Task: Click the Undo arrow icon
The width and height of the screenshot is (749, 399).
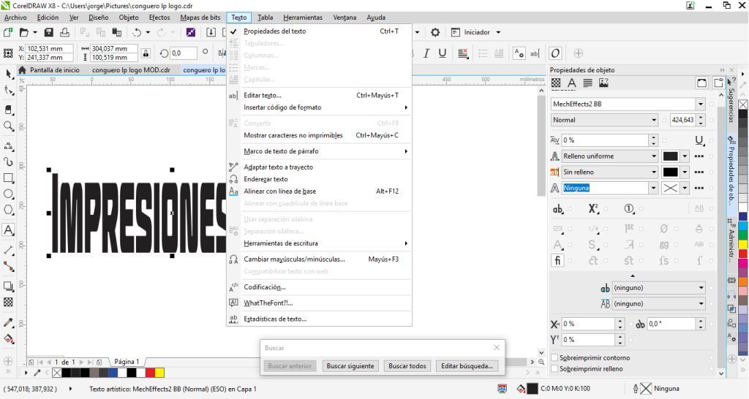Action: [x=137, y=32]
